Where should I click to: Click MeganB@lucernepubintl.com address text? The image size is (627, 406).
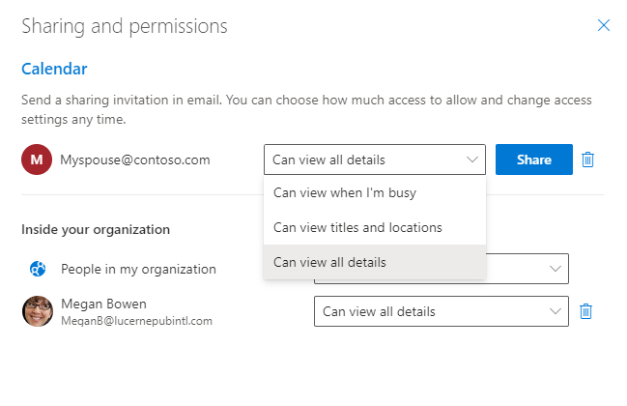pos(136,321)
